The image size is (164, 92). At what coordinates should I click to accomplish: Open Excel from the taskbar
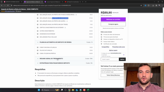click(x=88, y=90)
